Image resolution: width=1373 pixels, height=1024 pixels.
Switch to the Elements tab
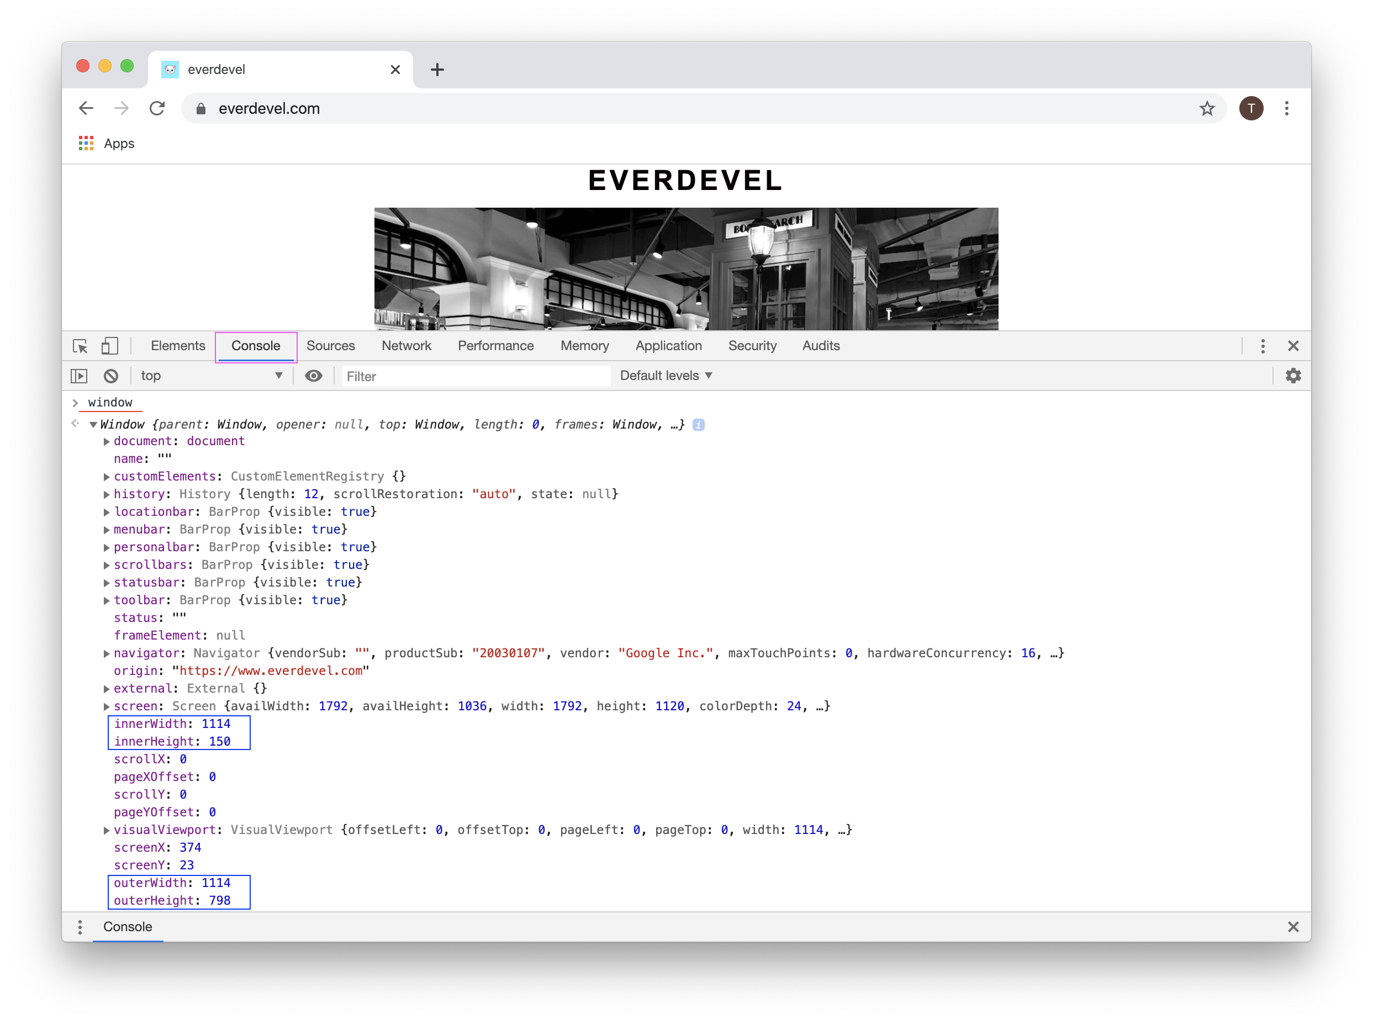pos(178,346)
